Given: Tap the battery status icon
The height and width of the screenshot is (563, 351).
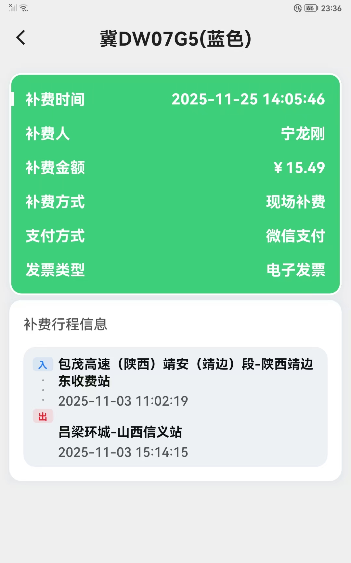Looking at the screenshot, I should pyautogui.click(x=311, y=8).
